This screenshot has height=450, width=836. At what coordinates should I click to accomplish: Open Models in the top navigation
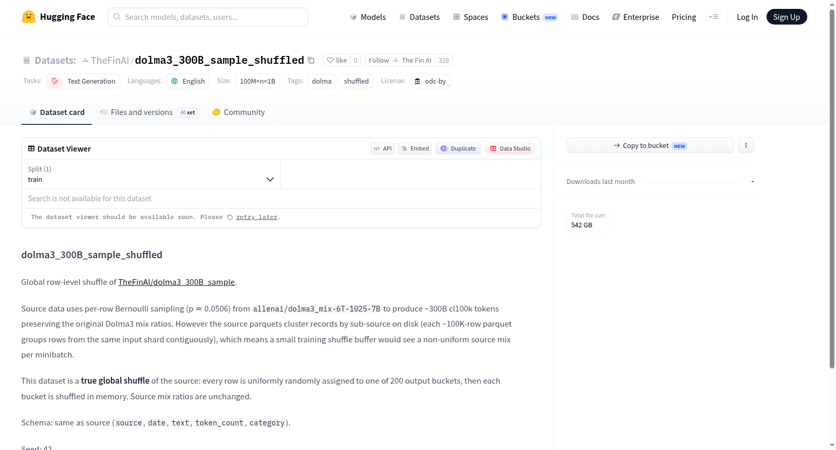tap(368, 17)
